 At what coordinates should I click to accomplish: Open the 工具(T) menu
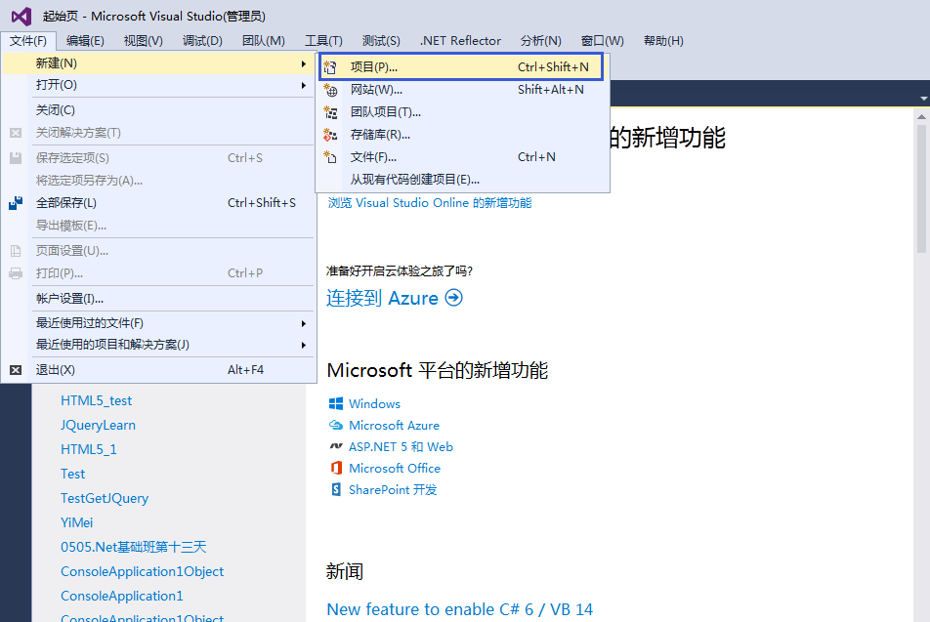(323, 41)
